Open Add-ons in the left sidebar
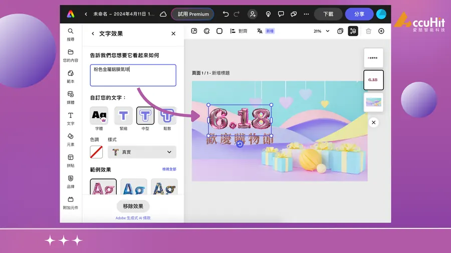 click(71, 203)
